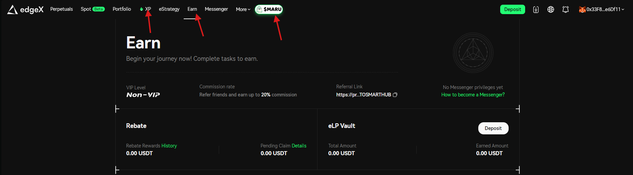The width and height of the screenshot is (633, 175).
Task: Click the green flame XP icon
Action: [x=141, y=9]
